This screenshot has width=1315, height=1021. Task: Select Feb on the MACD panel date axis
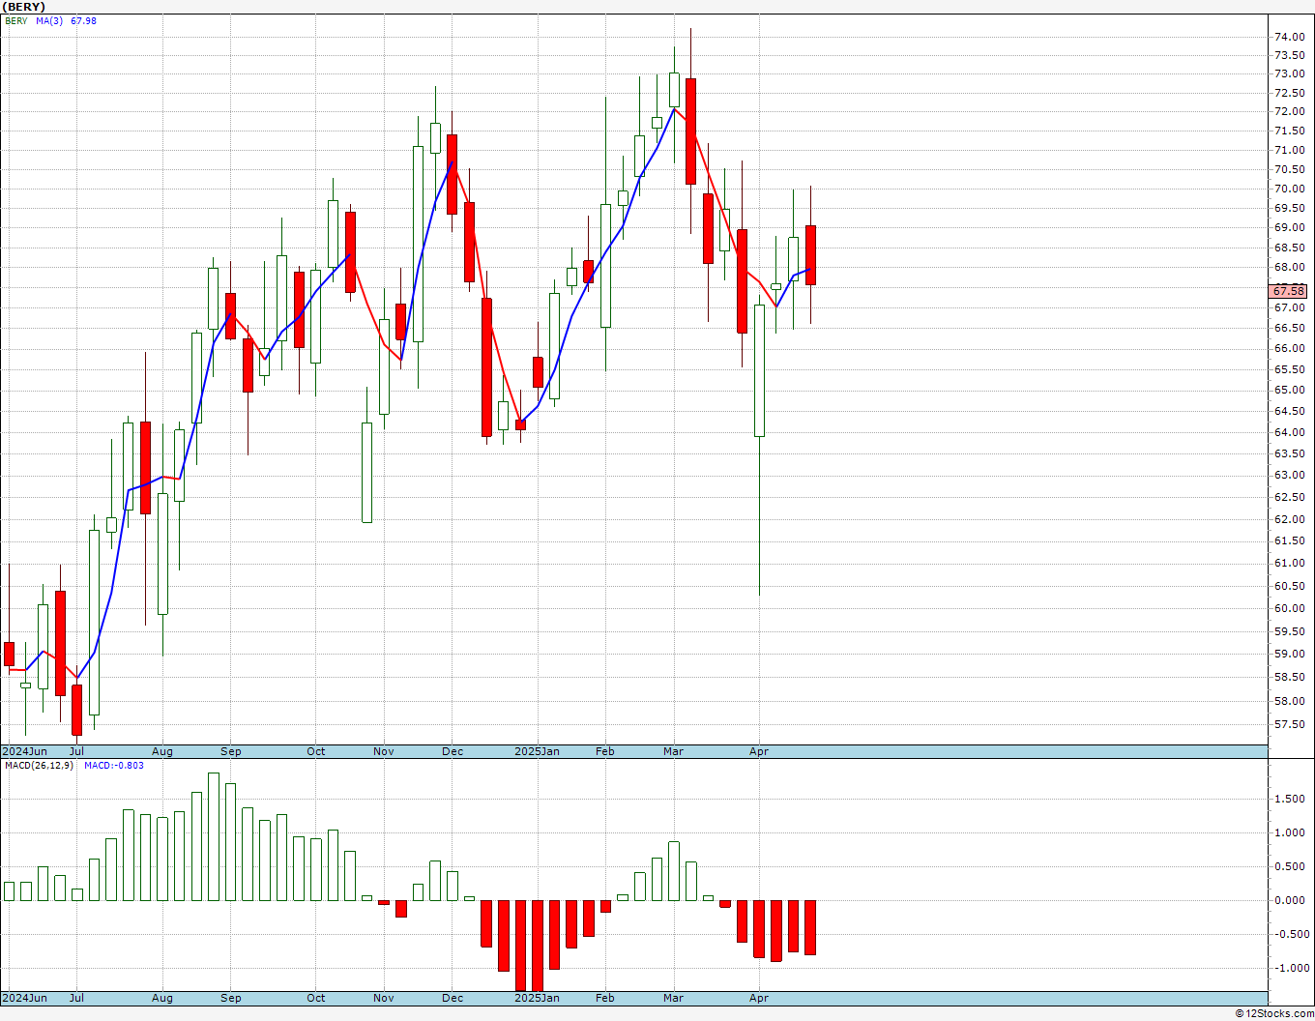(605, 998)
